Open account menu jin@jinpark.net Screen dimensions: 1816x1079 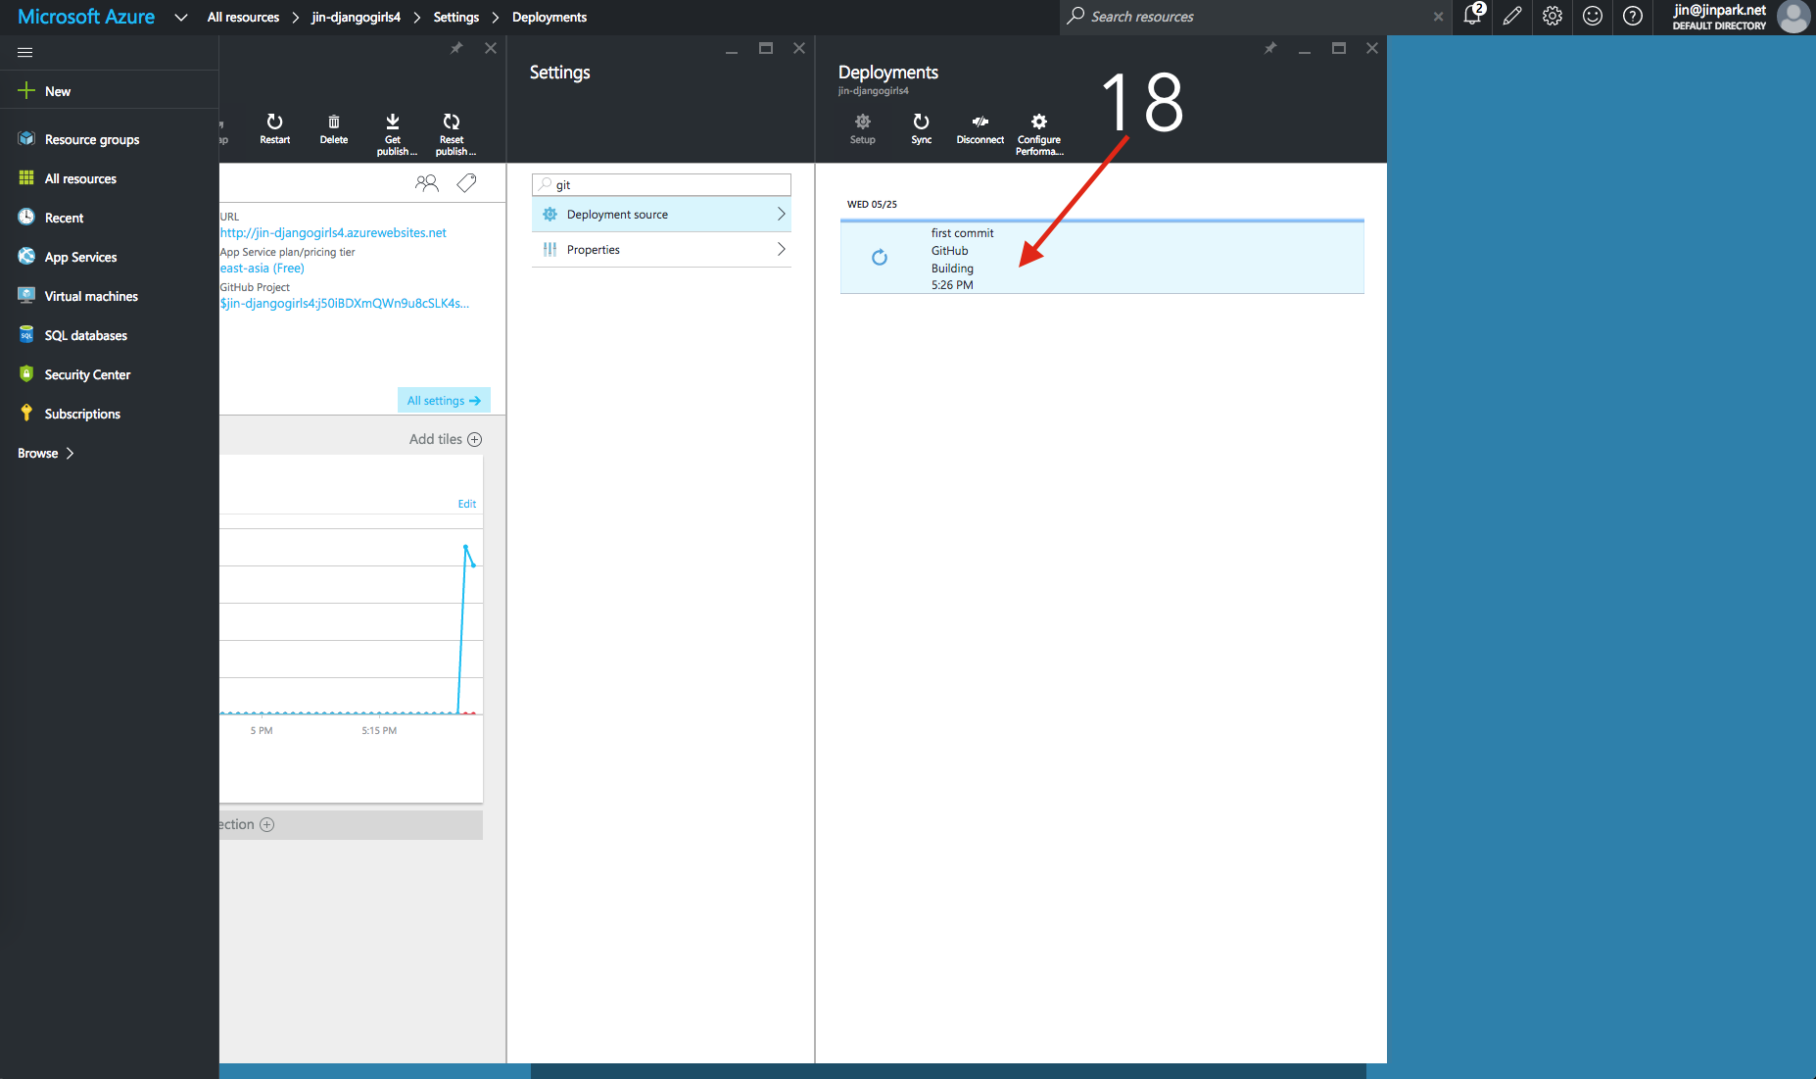click(x=1740, y=17)
